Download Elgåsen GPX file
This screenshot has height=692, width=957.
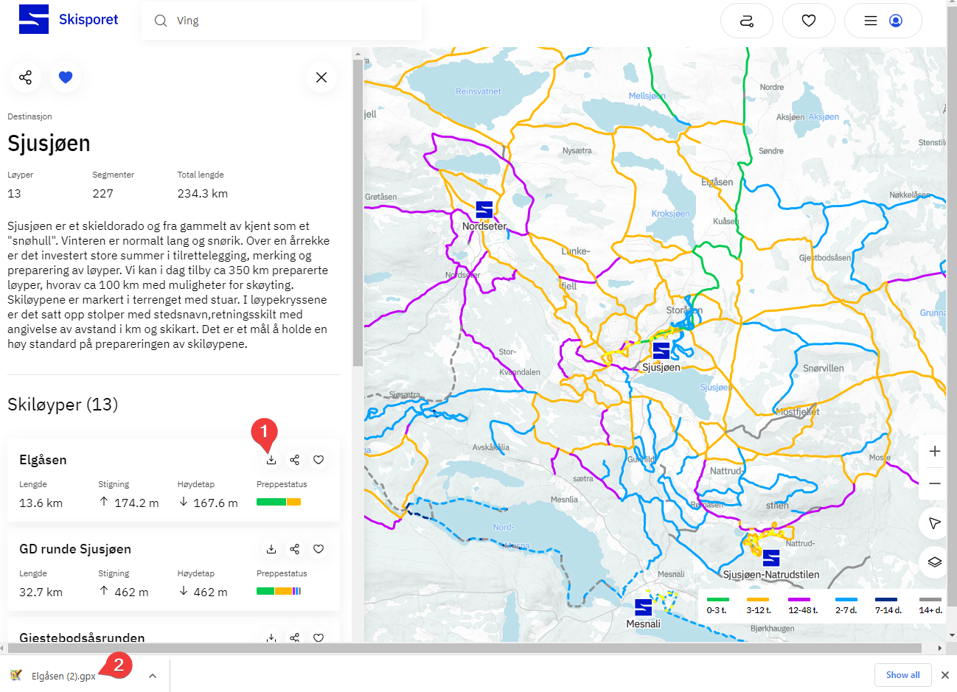(x=271, y=460)
